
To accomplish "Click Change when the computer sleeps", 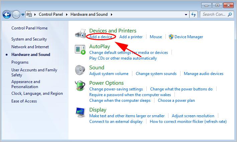I will [x=120, y=100].
